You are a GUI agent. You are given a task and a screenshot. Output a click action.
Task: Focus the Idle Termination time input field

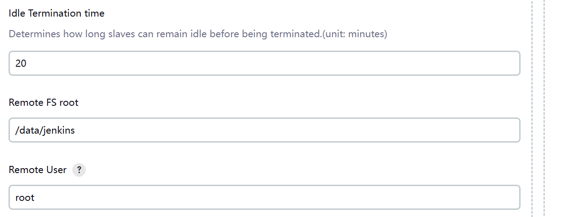click(x=264, y=63)
